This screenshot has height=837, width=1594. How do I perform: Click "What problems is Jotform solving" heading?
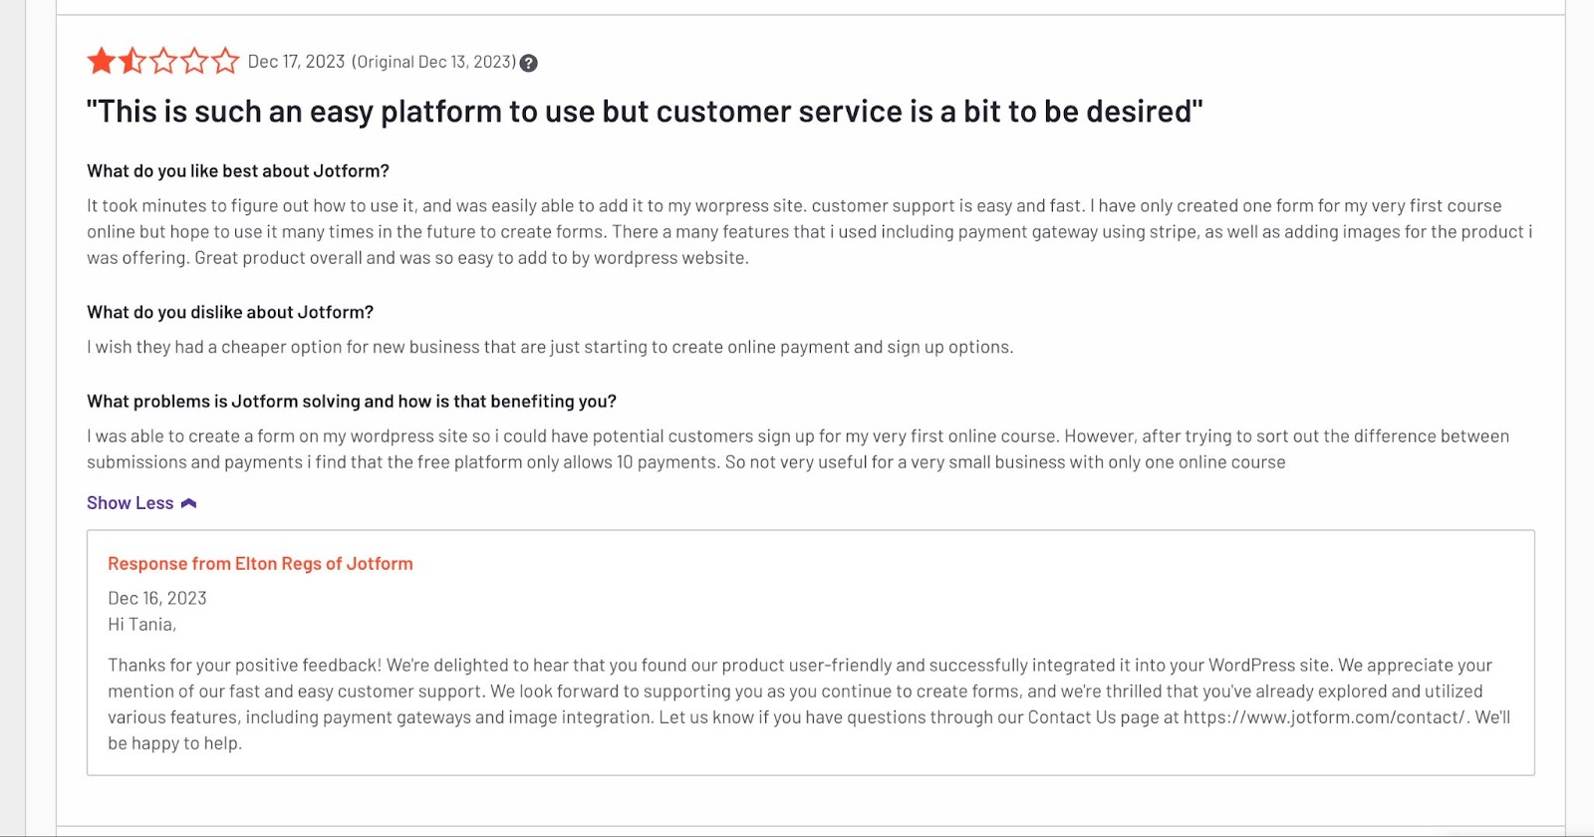pyautogui.click(x=352, y=402)
